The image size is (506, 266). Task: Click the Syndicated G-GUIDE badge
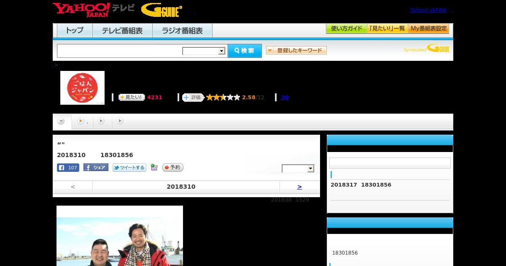tap(426, 49)
